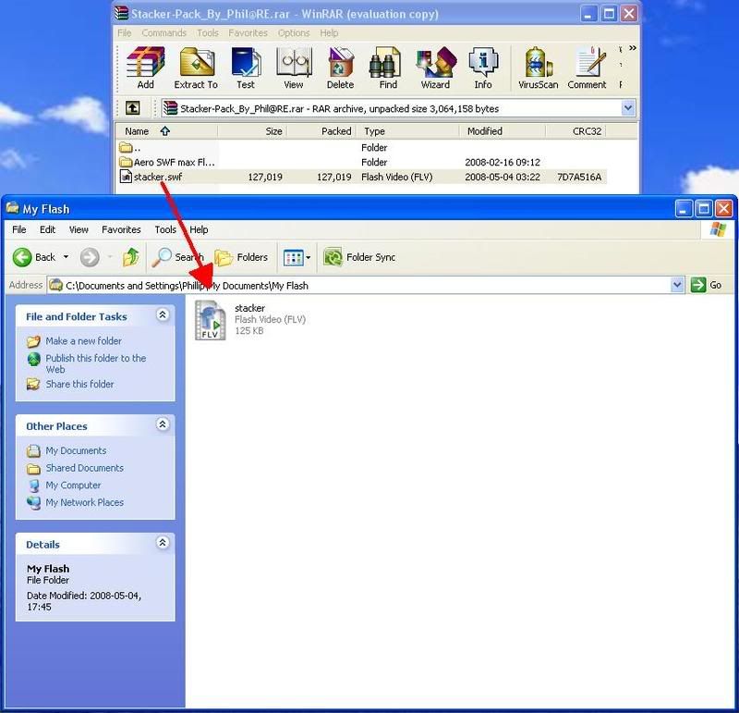Image resolution: width=739 pixels, height=713 pixels.
Task: Open Favorites menu in WinRAR
Action: click(248, 33)
